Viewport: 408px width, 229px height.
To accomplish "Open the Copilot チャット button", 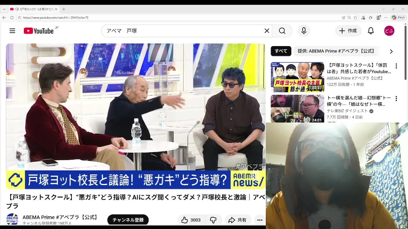I will click(398, 17).
